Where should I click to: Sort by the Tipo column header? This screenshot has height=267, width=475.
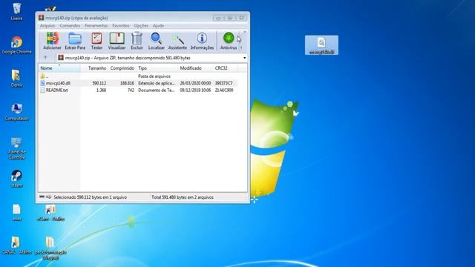click(157, 68)
